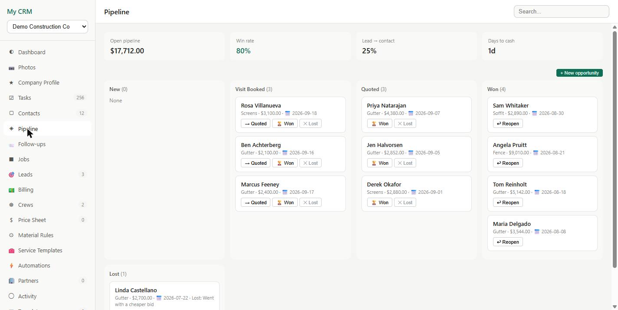
Task: Click the Open pipeline $17,712.00 value
Action: coord(127,51)
